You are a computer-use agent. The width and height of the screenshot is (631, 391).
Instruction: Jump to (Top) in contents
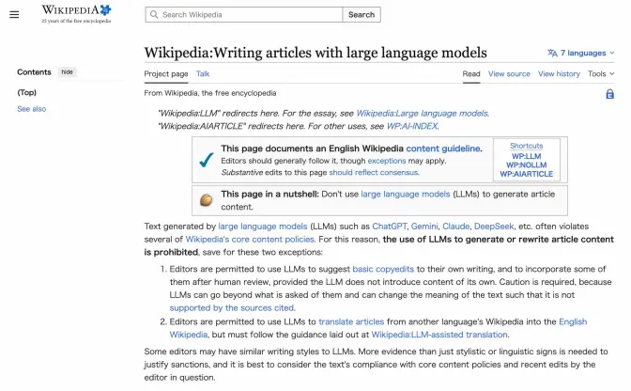point(27,92)
